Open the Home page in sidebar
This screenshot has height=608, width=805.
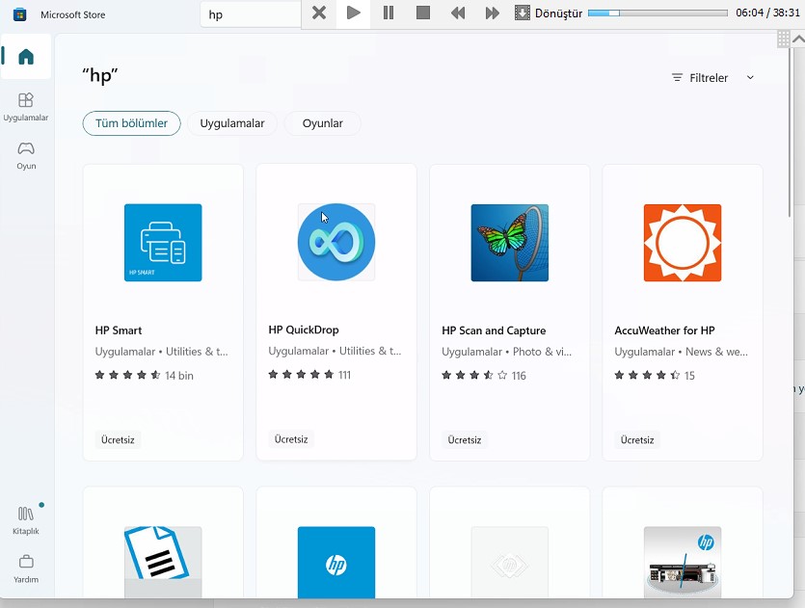click(26, 57)
